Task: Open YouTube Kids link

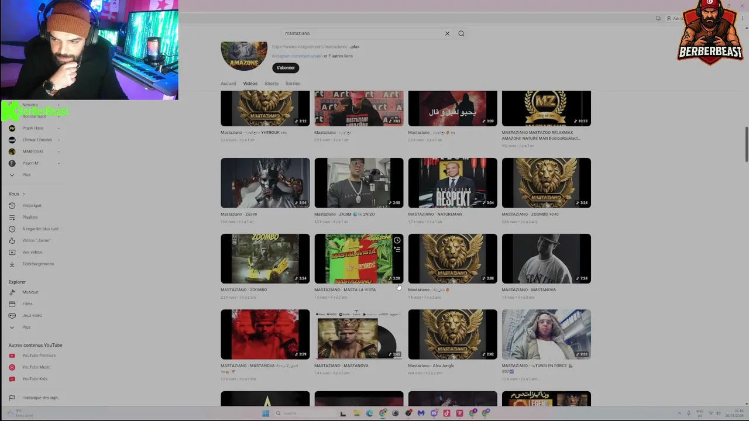Action: [x=35, y=379]
